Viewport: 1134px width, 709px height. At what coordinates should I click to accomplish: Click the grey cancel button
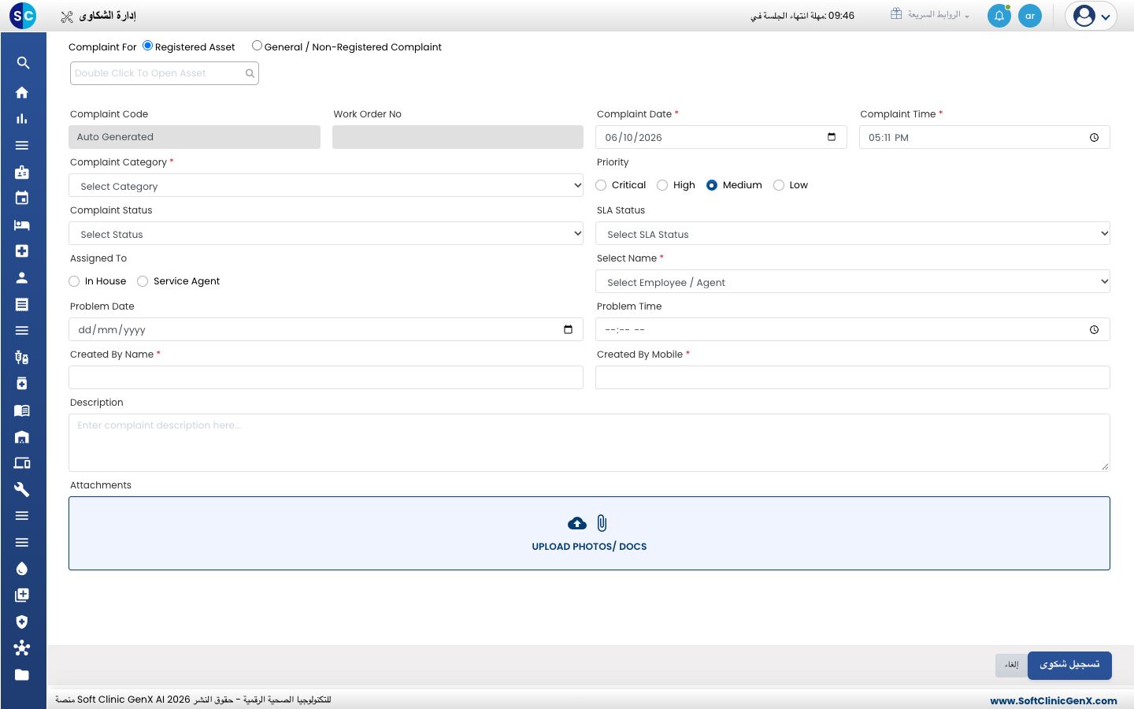pos(1011,665)
